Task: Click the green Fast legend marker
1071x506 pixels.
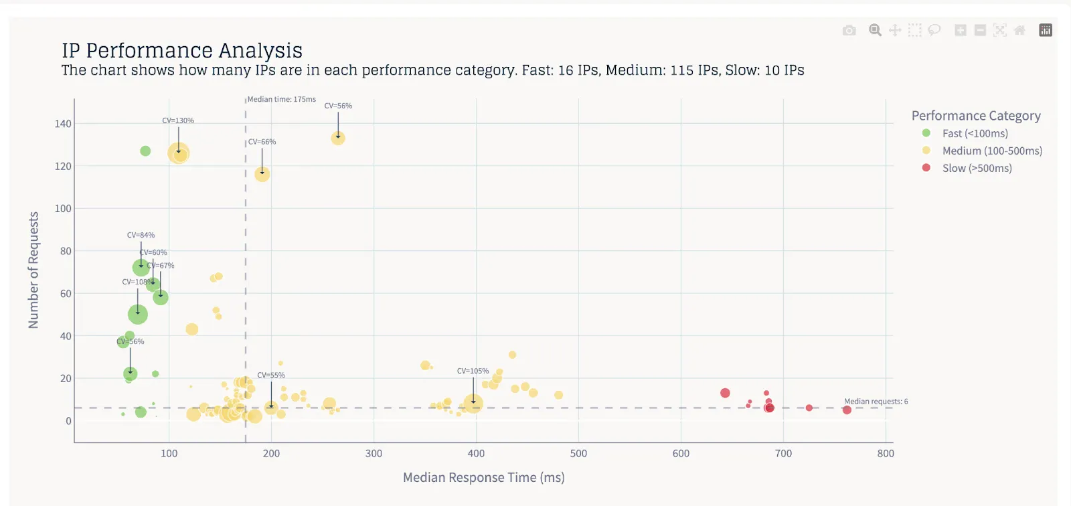Action: coord(926,133)
